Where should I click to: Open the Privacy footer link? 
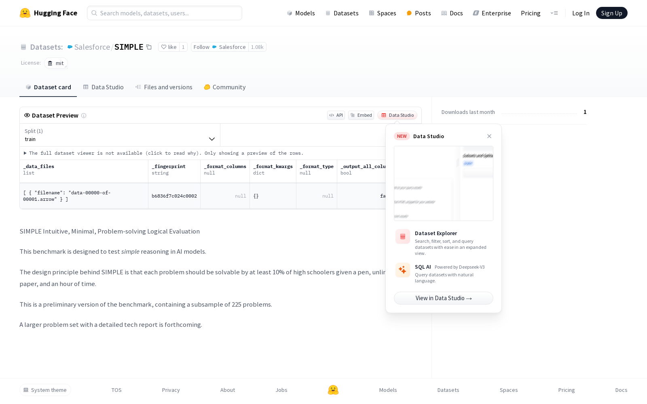tap(171, 390)
